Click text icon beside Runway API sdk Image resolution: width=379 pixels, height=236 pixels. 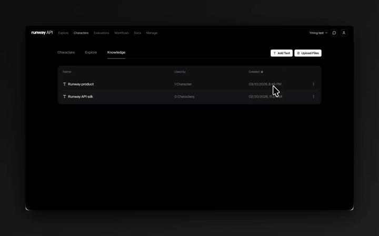point(65,96)
